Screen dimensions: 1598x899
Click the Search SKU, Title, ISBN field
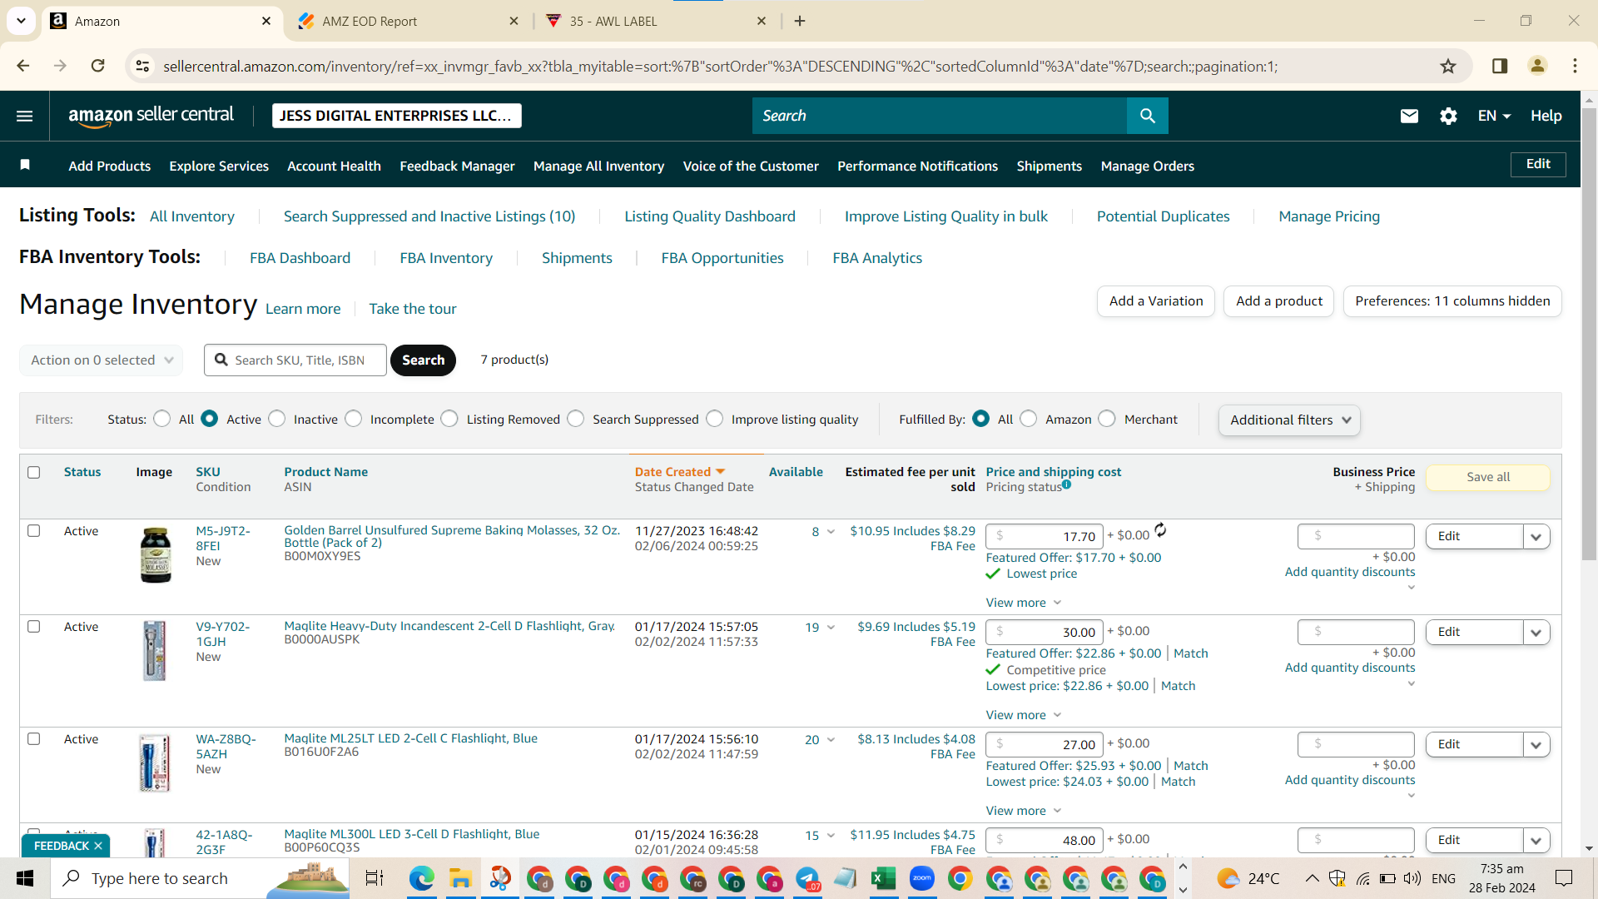[x=295, y=360]
